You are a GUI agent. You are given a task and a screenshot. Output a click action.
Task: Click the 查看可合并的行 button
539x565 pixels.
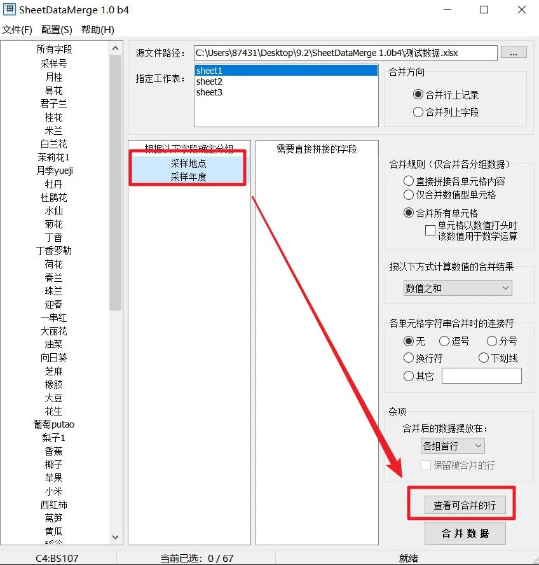[460, 506]
